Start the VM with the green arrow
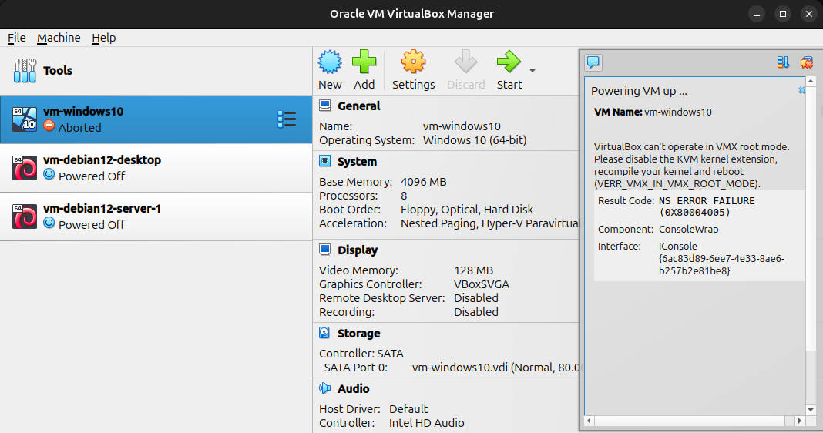823x433 pixels. click(509, 62)
